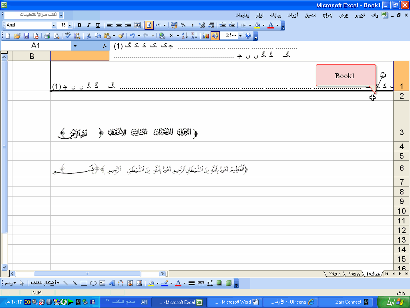This screenshot has height=308, width=410.
Task: Apply Comma style format
Action: pyautogui.click(x=193, y=25)
